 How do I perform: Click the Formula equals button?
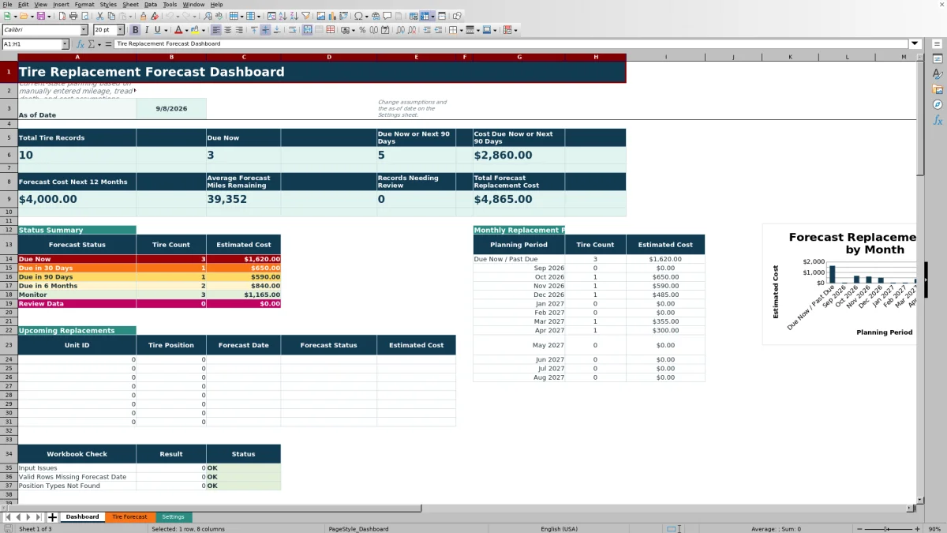point(107,44)
